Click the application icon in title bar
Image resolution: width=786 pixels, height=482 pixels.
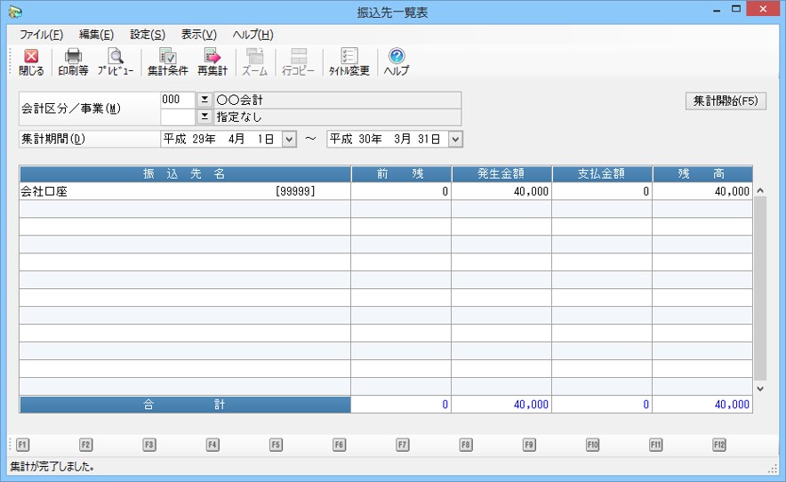pos(14,12)
